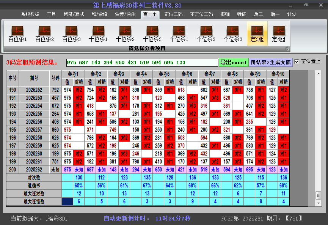
Task: Choose the 十位杀3 icon
Action: (152, 33)
